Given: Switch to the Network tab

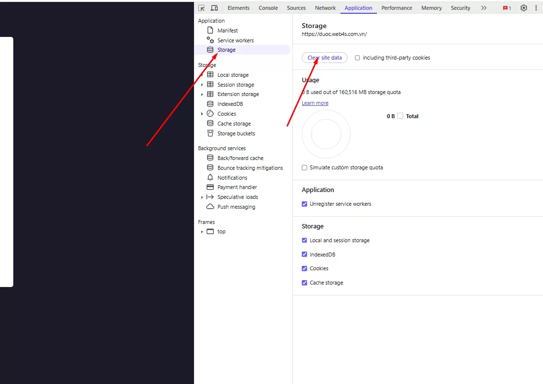Looking at the screenshot, I should pos(325,8).
